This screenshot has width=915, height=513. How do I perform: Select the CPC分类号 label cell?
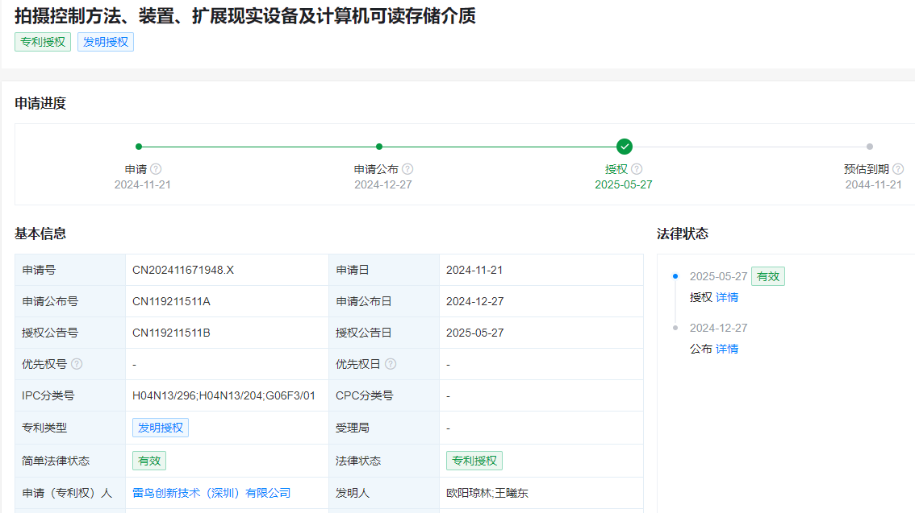click(384, 396)
